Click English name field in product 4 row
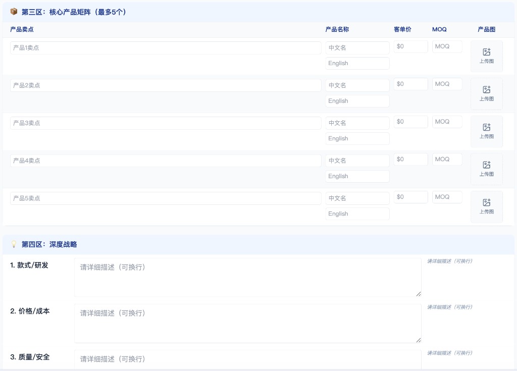The height and width of the screenshot is (371, 517). point(357,176)
